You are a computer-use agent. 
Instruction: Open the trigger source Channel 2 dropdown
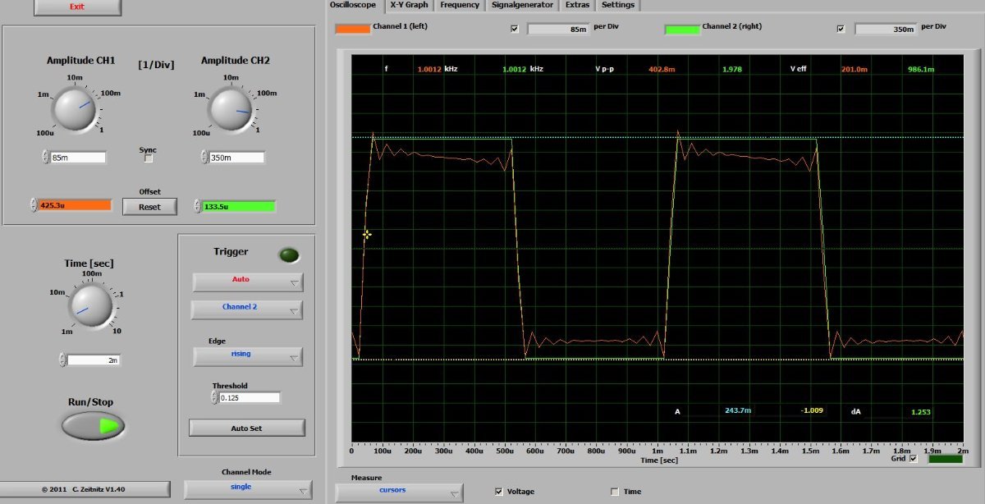click(x=247, y=309)
